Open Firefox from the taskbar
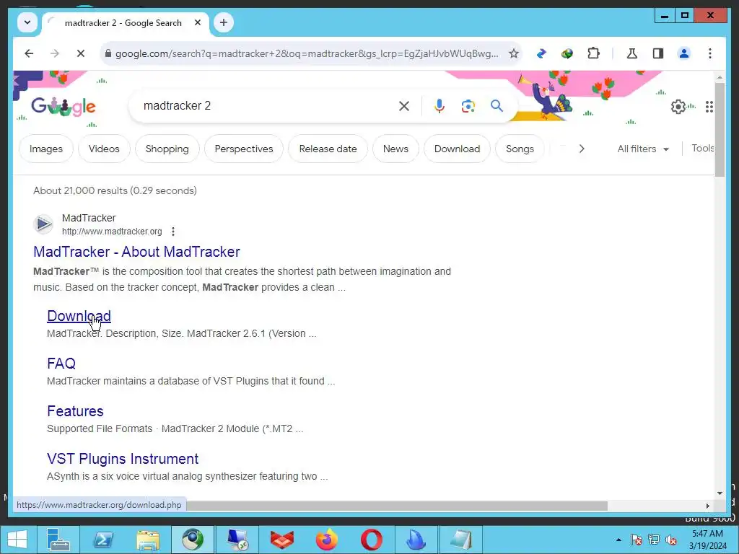 point(327,540)
